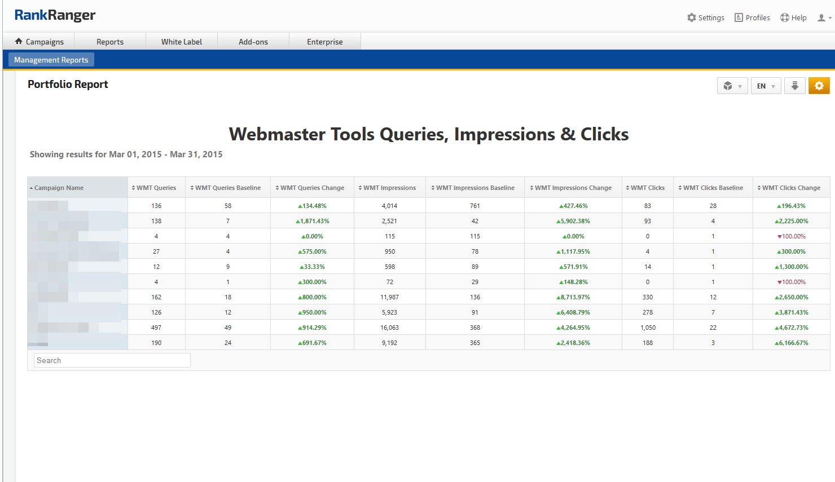The height and width of the screenshot is (482, 835).
Task: Sort by WMT Impressions Change column
Action: [x=573, y=188]
